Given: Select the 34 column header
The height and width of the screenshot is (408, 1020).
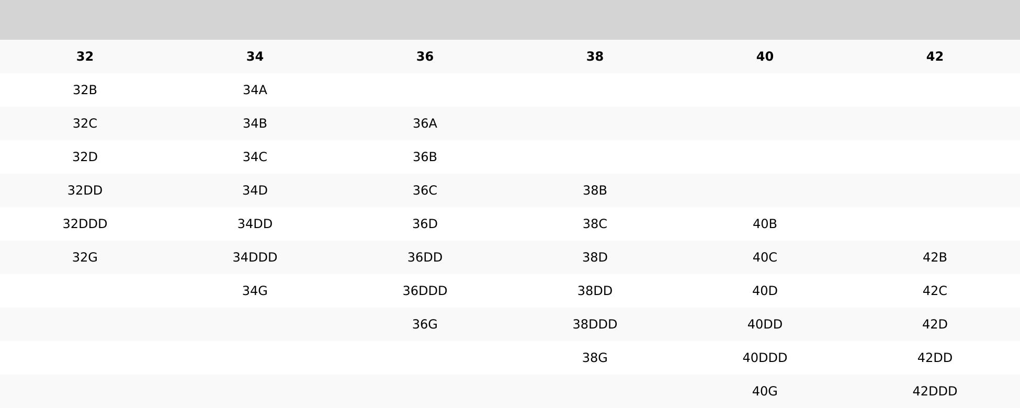Looking at the screenshot, I should click(x=255, y=56).
